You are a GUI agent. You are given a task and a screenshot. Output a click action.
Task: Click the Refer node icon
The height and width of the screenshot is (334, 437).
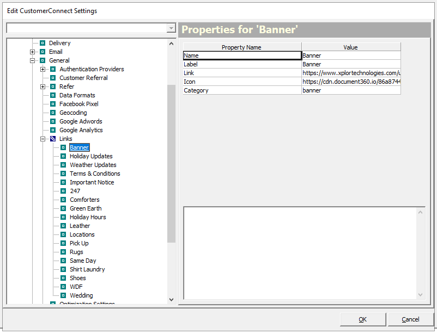pyautogui.click(x=53, y=86)
